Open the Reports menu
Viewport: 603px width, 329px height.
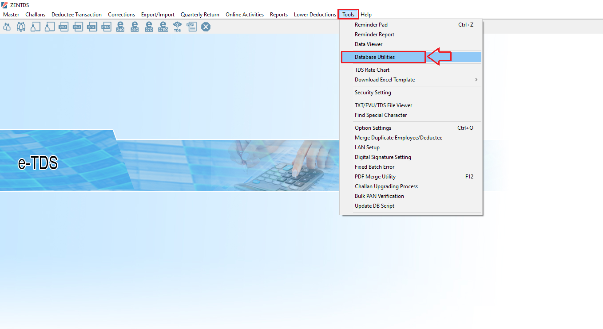[279, 15]
